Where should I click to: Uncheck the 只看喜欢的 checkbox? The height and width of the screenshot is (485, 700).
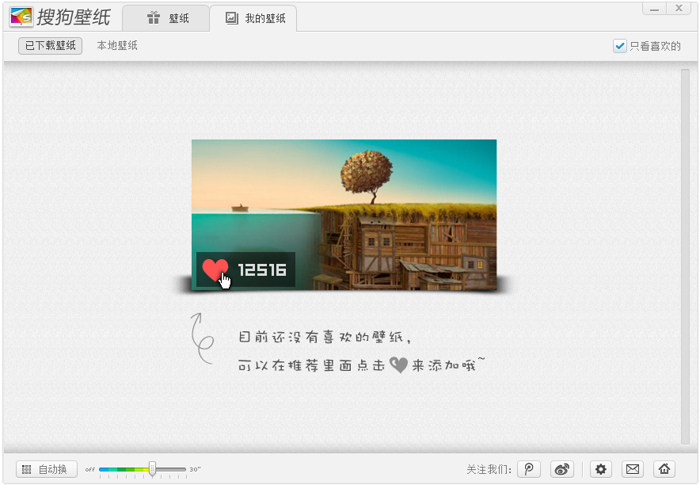click(x=620, y=46)
